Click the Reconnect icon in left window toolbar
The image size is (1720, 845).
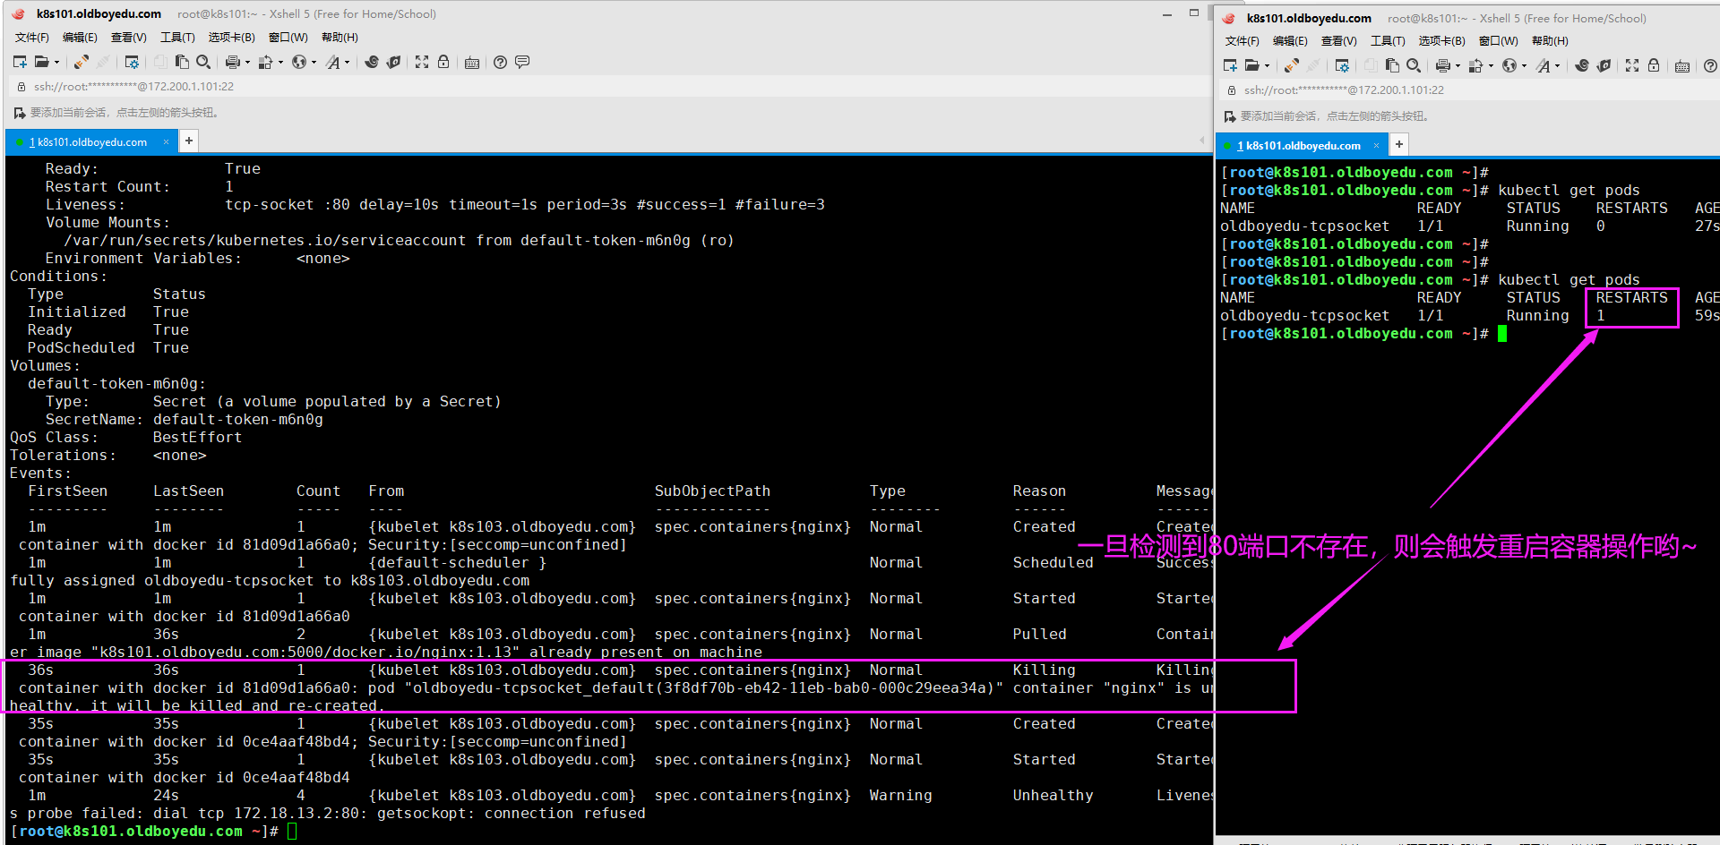pos(81,62)
